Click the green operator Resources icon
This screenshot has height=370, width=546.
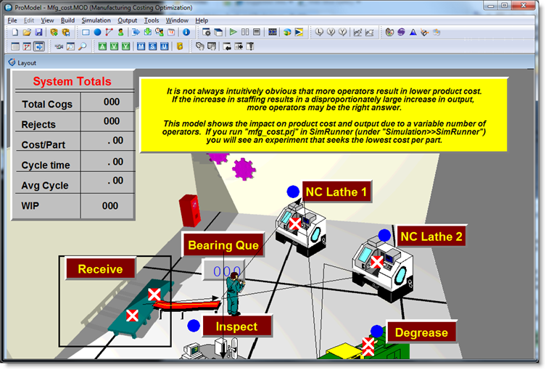[x=121, y=33]
